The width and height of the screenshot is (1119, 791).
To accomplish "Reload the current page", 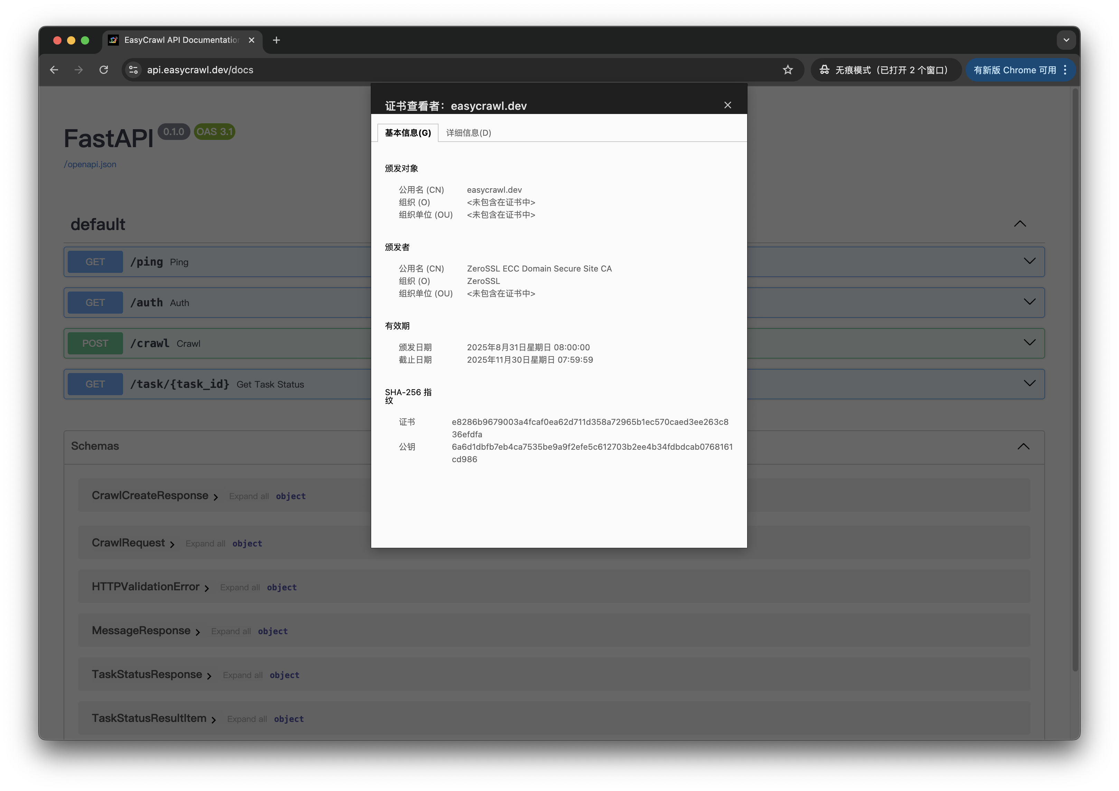I will coord(104,70).
